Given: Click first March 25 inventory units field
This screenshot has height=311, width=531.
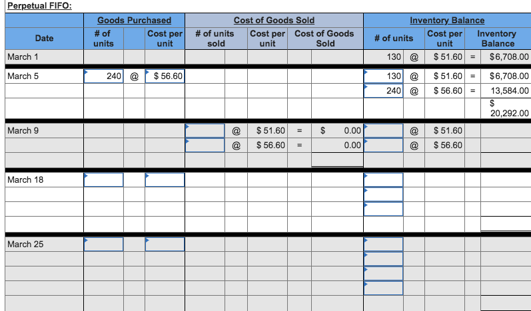Looking at the screenshot, I should click(383, 245).
